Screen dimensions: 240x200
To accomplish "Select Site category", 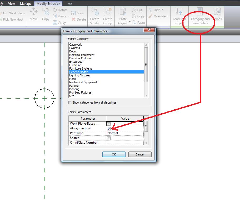I will pos(106,96).
